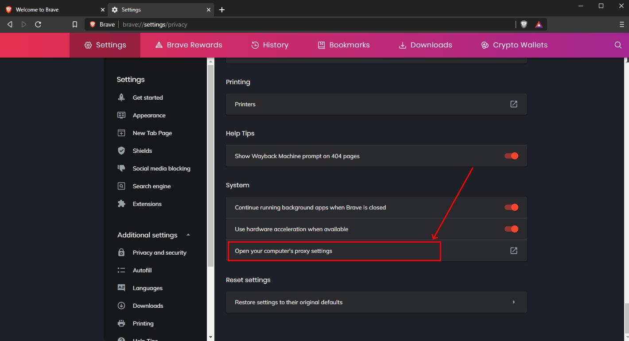629x341 pixels.
Task: Open the Printers settings row
Action: tap(377, 104)
